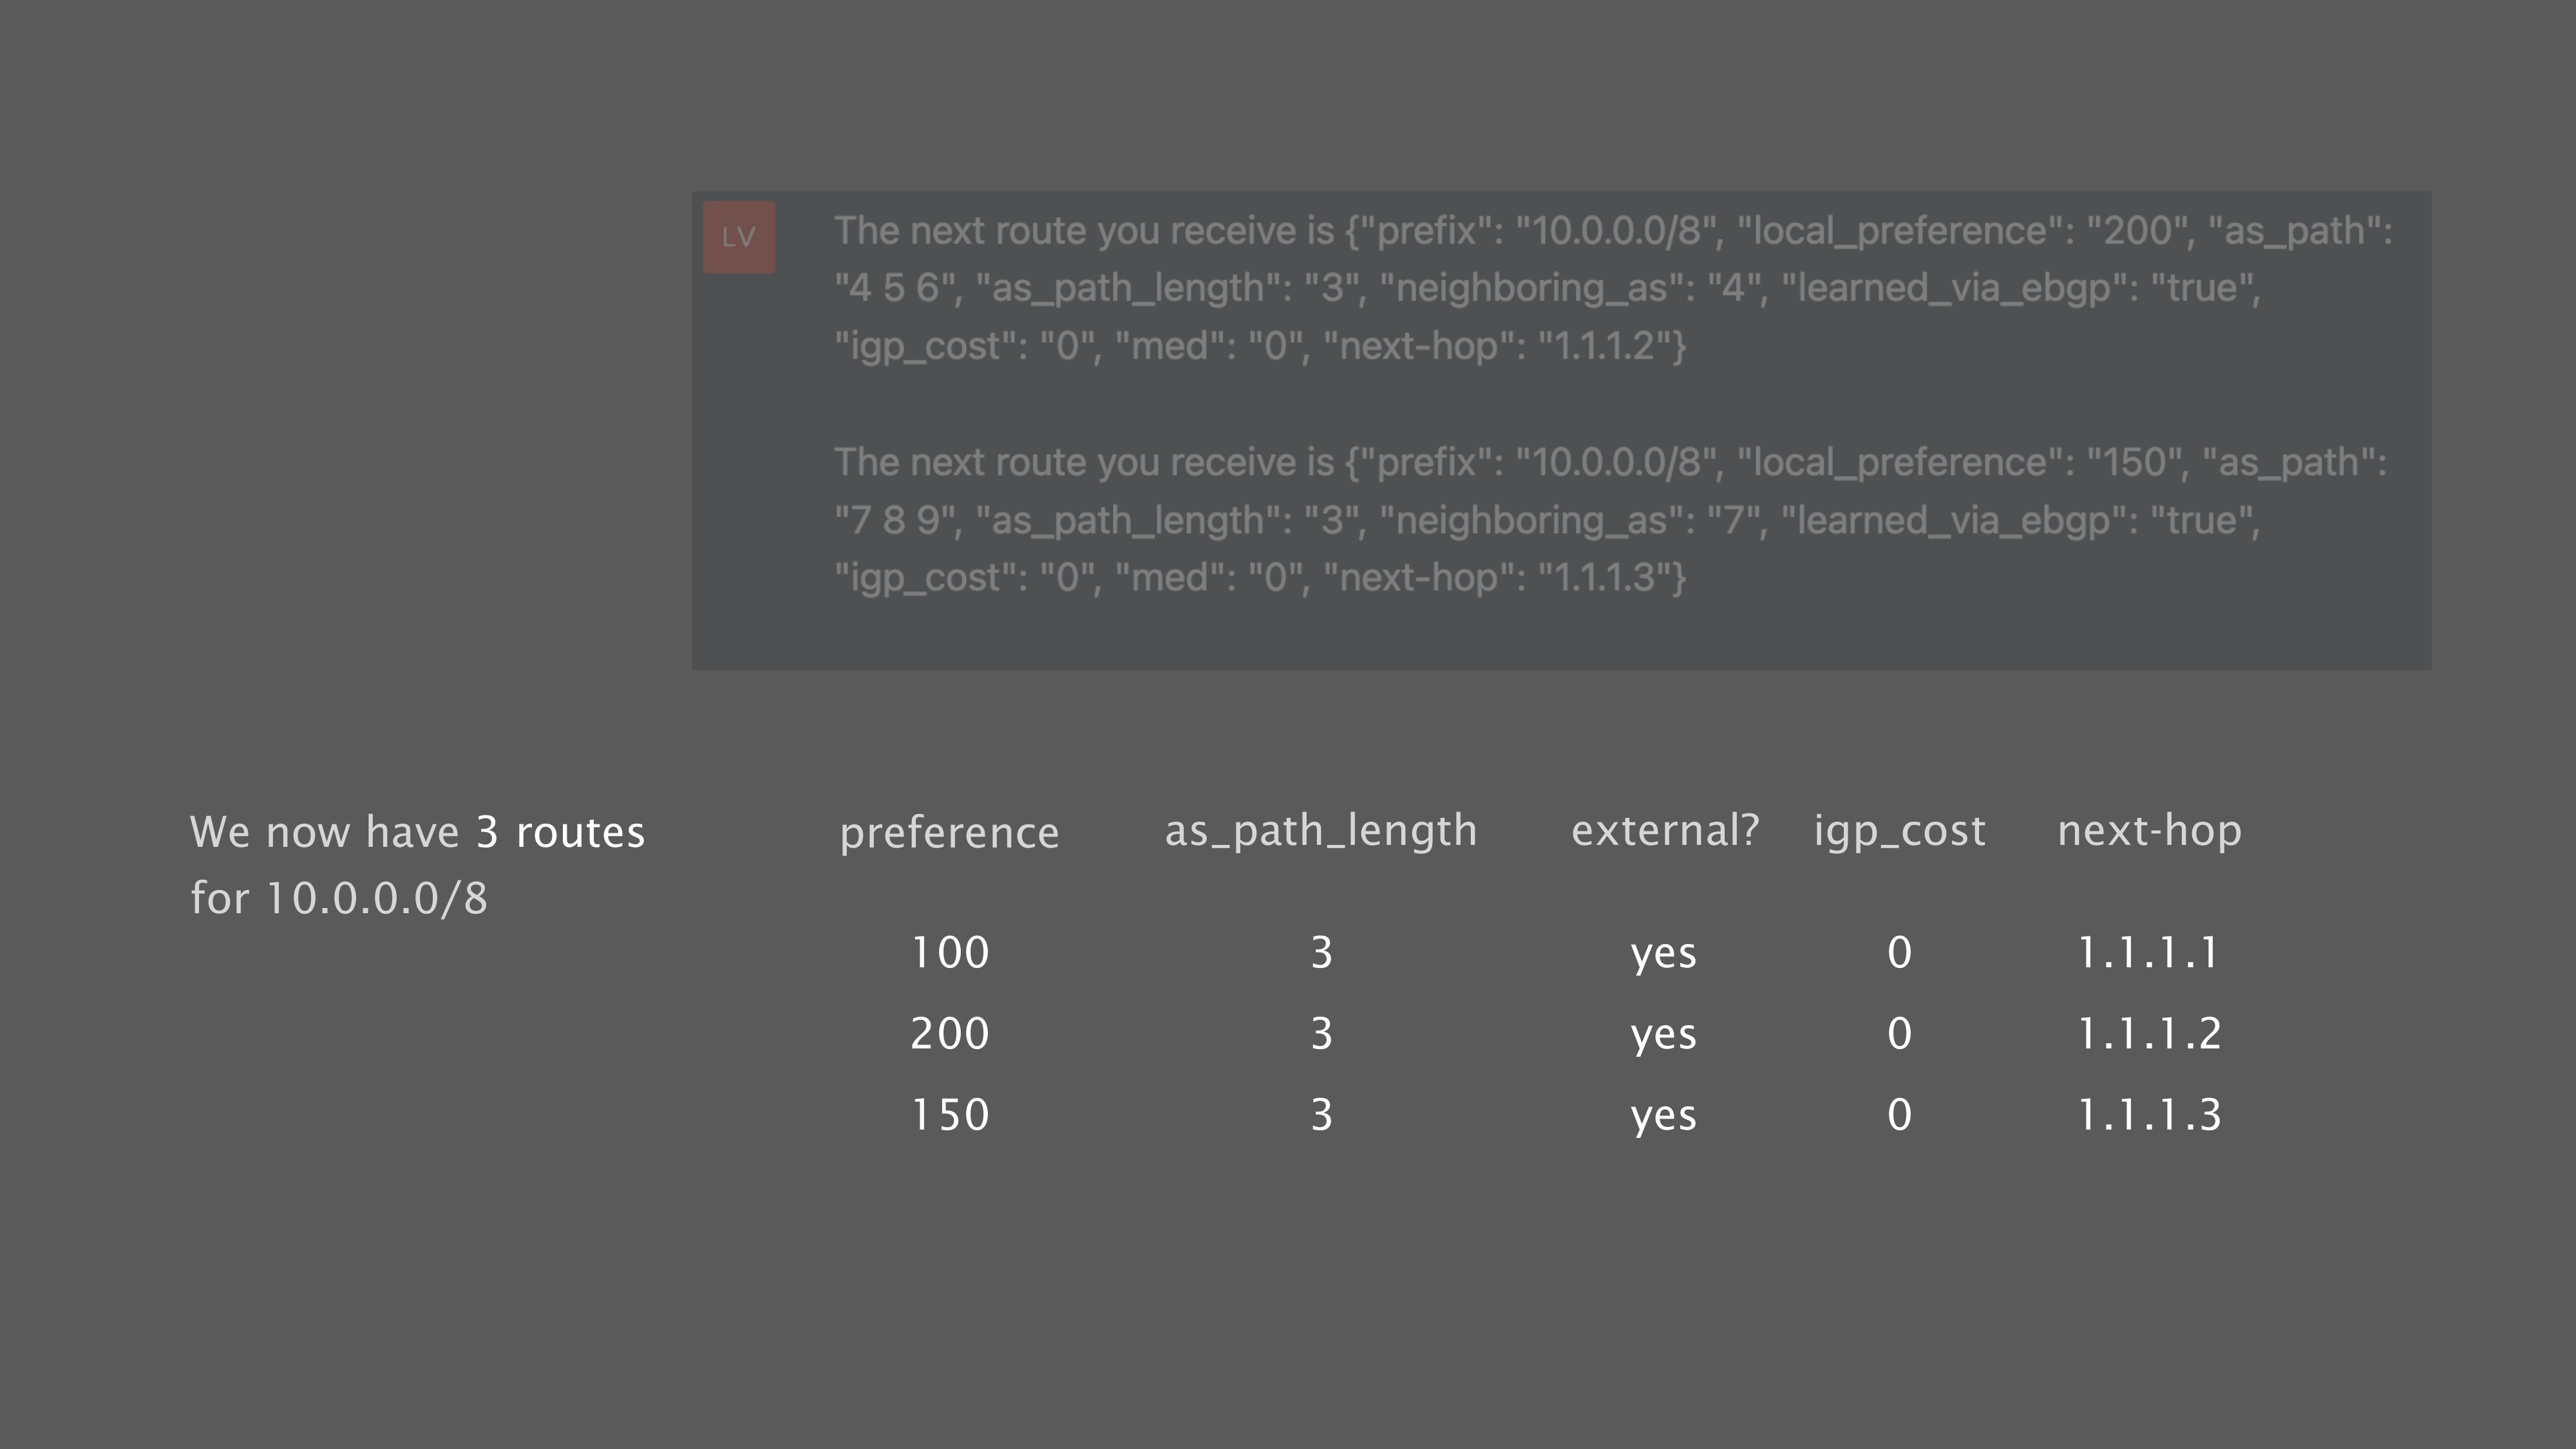The height and width of the screenshot is (1449, 2576).
Task: Click the igp_cost 0 in the 1.1.1.2 row
Action: tap(1899, 1033)
